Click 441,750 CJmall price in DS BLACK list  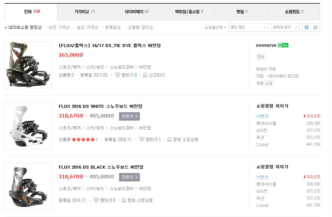313,205
